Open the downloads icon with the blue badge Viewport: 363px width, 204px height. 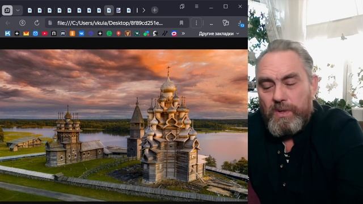click(x=240, y=23)
